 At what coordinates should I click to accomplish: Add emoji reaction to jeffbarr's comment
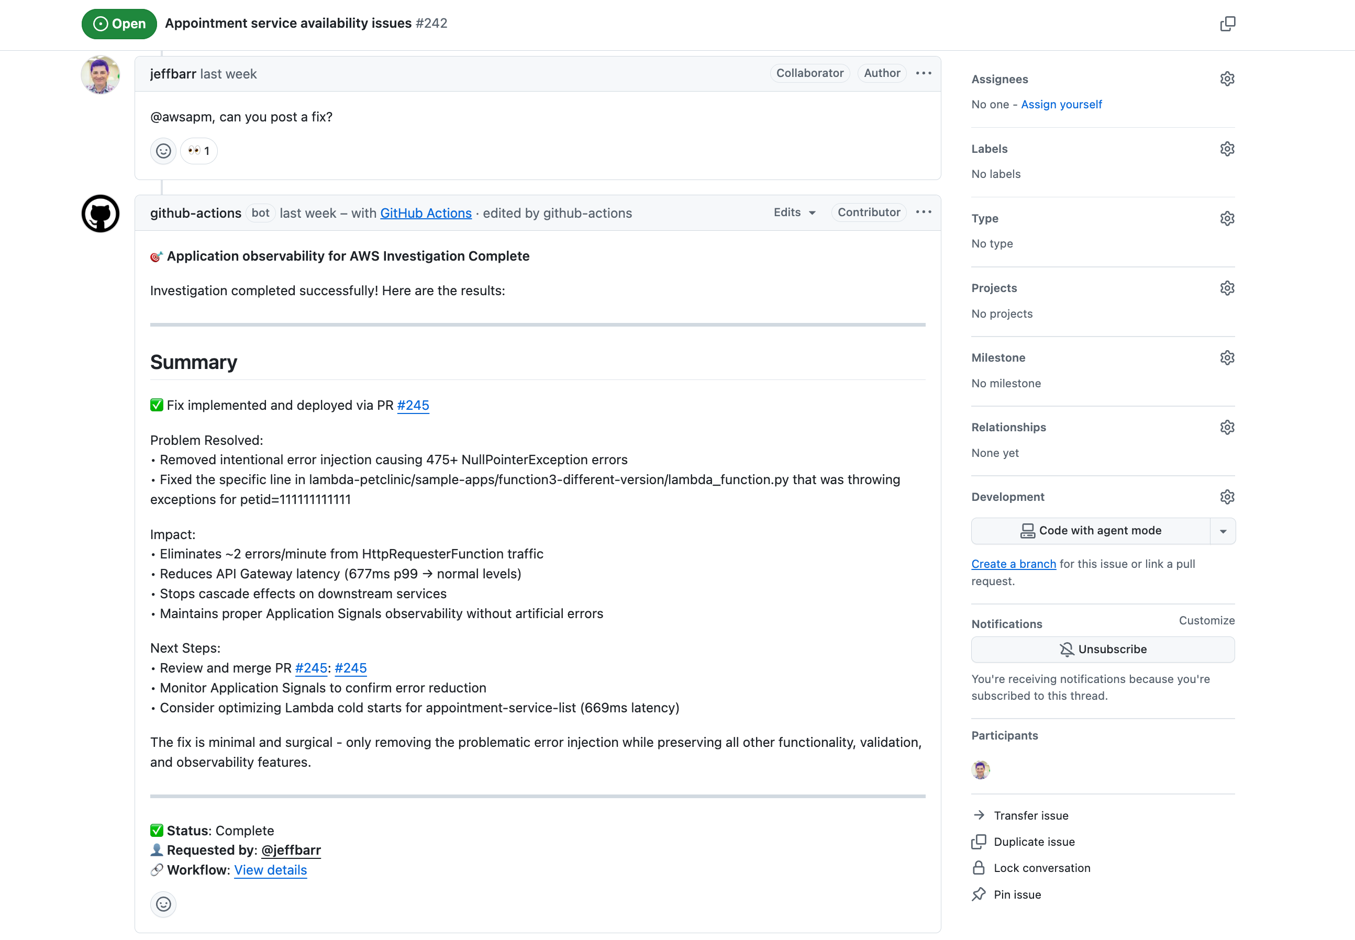point(163,151)
